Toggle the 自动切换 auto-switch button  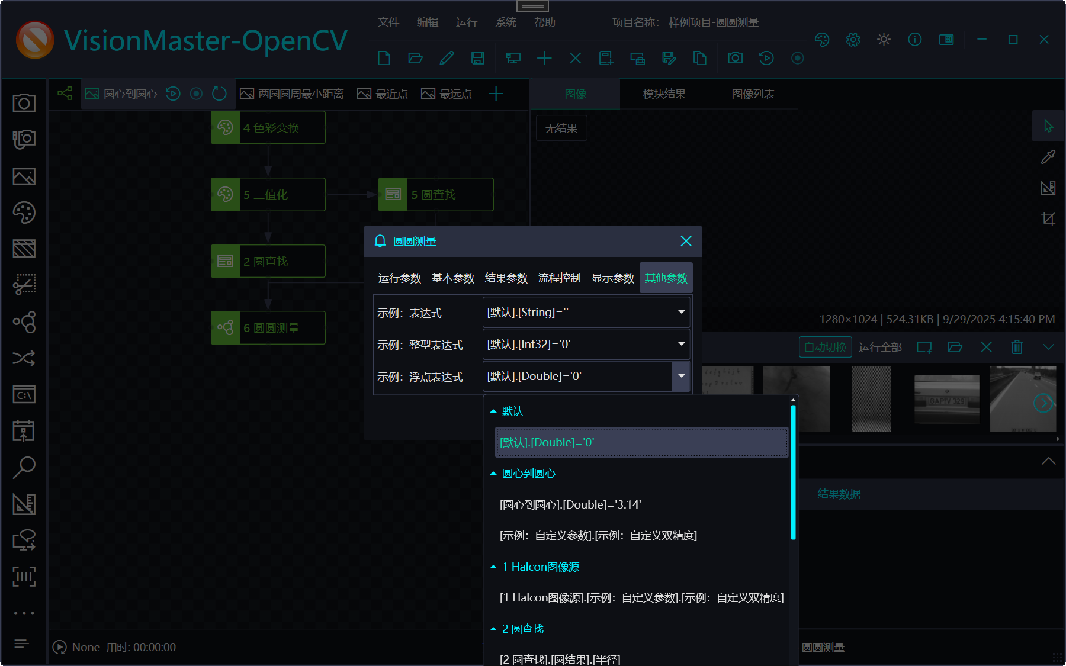[x=825, y=347]
